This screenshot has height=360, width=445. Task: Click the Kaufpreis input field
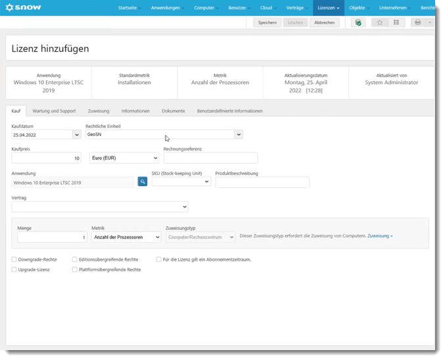46,158
